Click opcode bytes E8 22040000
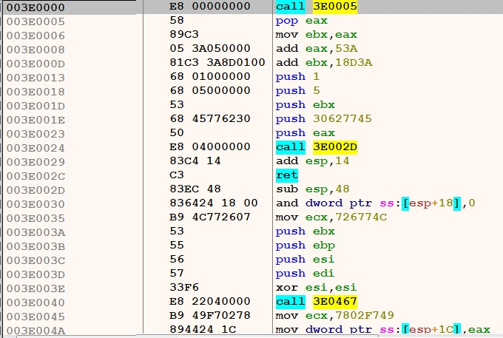This screenshot has width=503, height=338. click(x=210, y=301)
